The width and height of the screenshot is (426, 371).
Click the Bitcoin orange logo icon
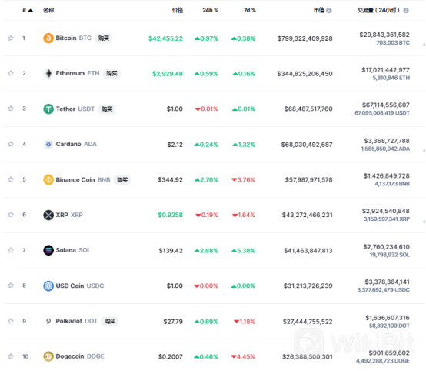48,38
